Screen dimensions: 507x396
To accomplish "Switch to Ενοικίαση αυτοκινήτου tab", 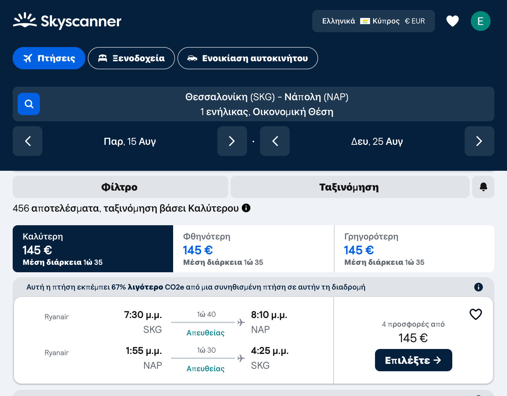I will (248, 58).
